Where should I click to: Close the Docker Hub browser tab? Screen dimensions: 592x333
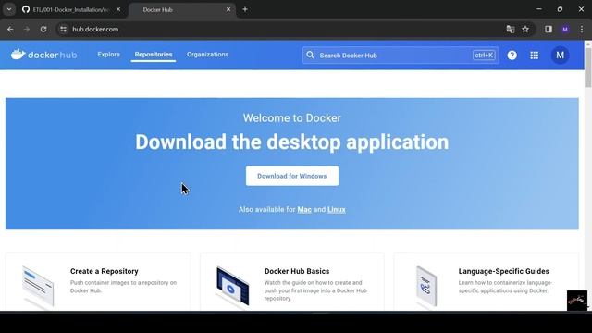coord(228,9)
